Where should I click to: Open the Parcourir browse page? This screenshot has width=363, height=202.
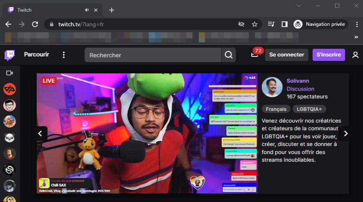tap(37, 54)
